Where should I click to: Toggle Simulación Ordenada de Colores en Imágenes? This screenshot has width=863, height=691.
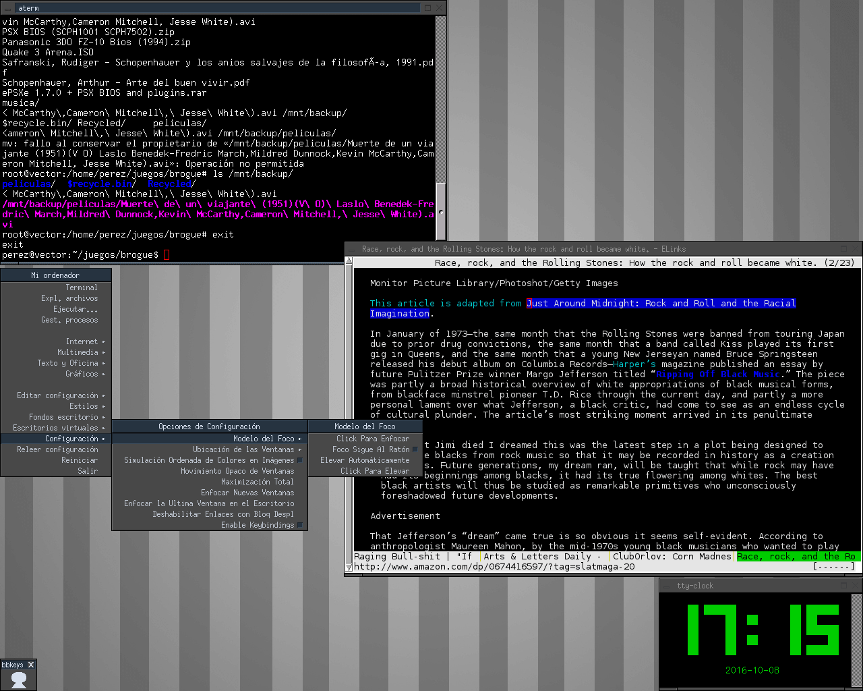(x=210, y=460)
